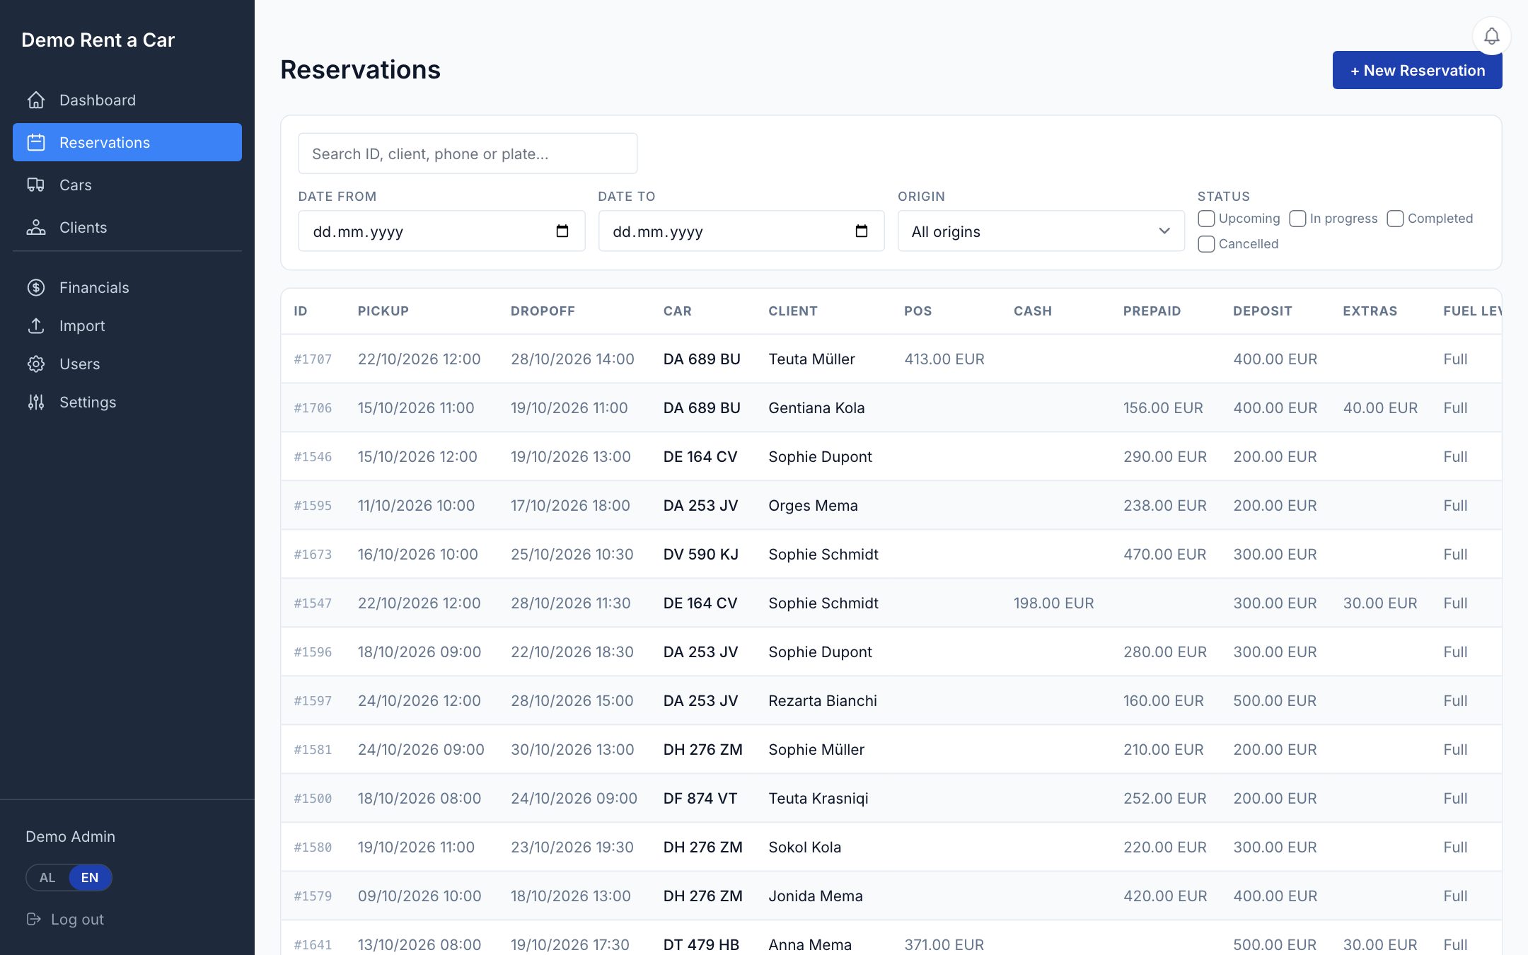Viewport: 1528px width, 955px height.
Task: Click the Date From input field
Action: (441, 231)
